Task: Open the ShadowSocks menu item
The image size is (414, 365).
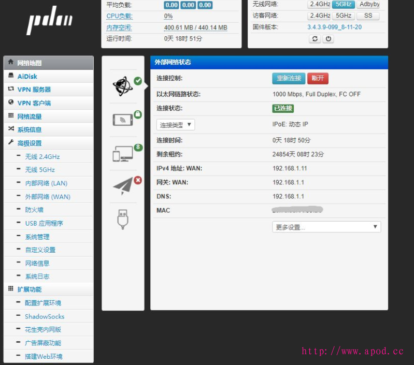Action: (45, 316)
